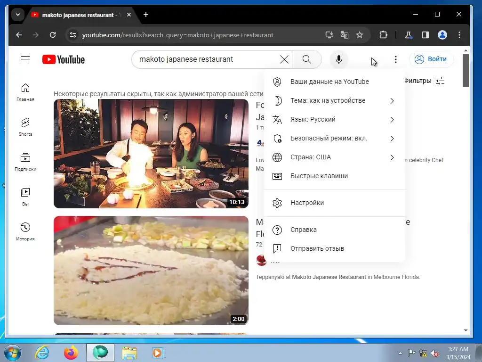Screen dimensions: 482x362
Task: Close the three-dot settings menu button
Action: (x=395, y=59)
